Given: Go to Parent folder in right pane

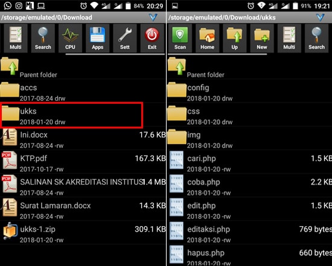Looking at the screenshot, I should [250, 68].
